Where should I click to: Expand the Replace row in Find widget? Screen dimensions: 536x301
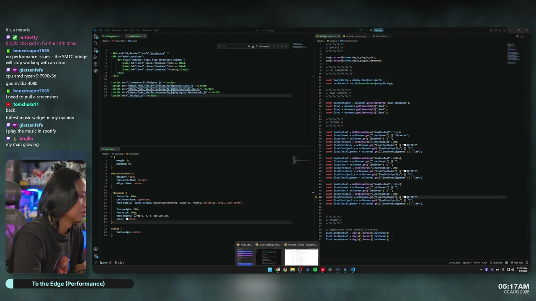click(x=219, y=46)
